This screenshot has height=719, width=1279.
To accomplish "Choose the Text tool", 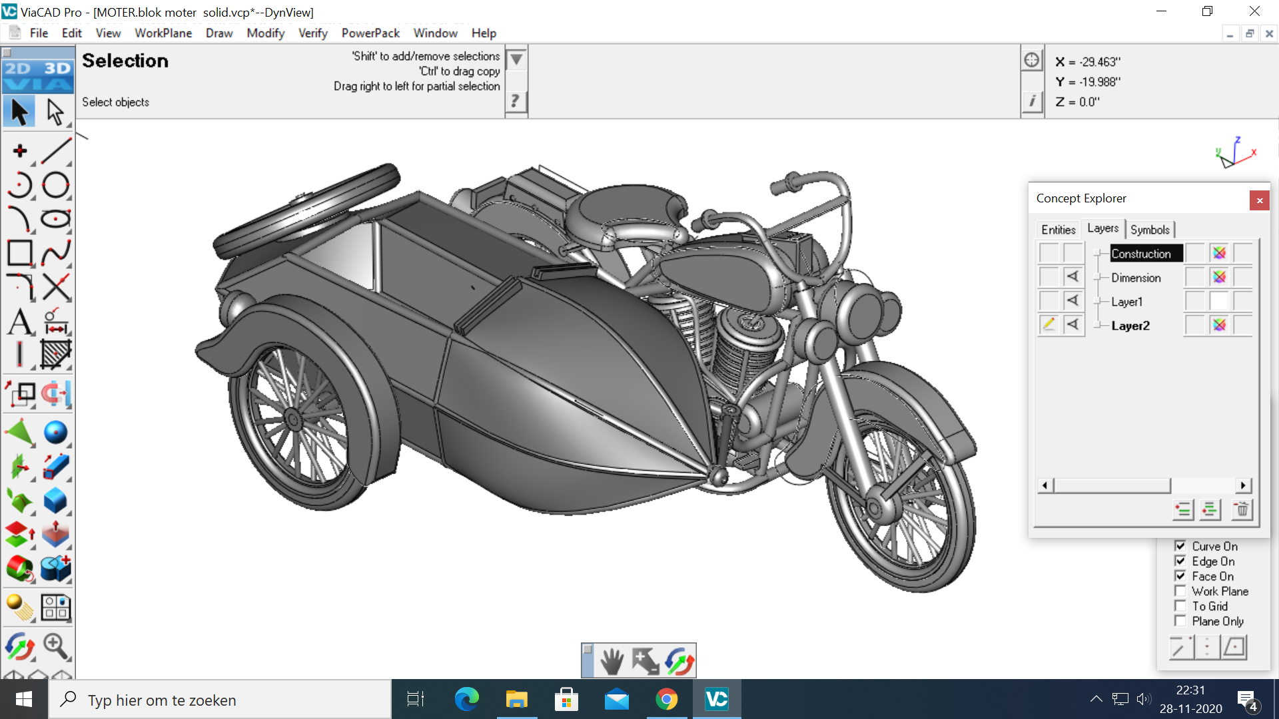I will coord(19,322).
